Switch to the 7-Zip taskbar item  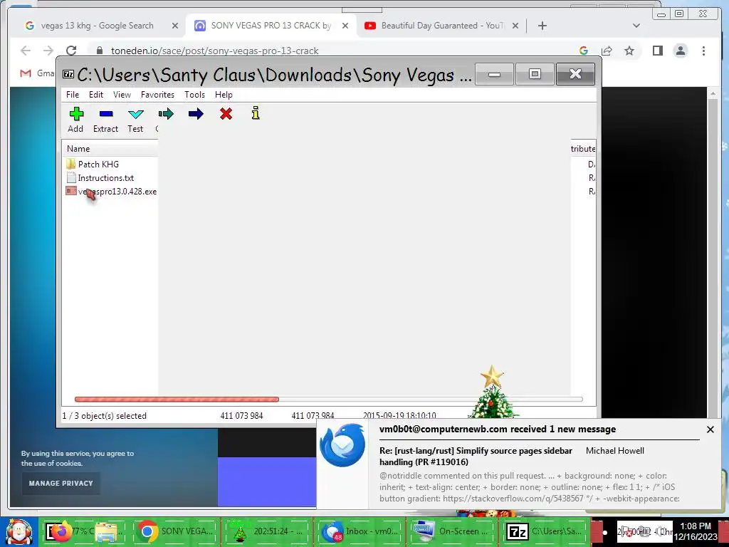click(x=543, y=531)
